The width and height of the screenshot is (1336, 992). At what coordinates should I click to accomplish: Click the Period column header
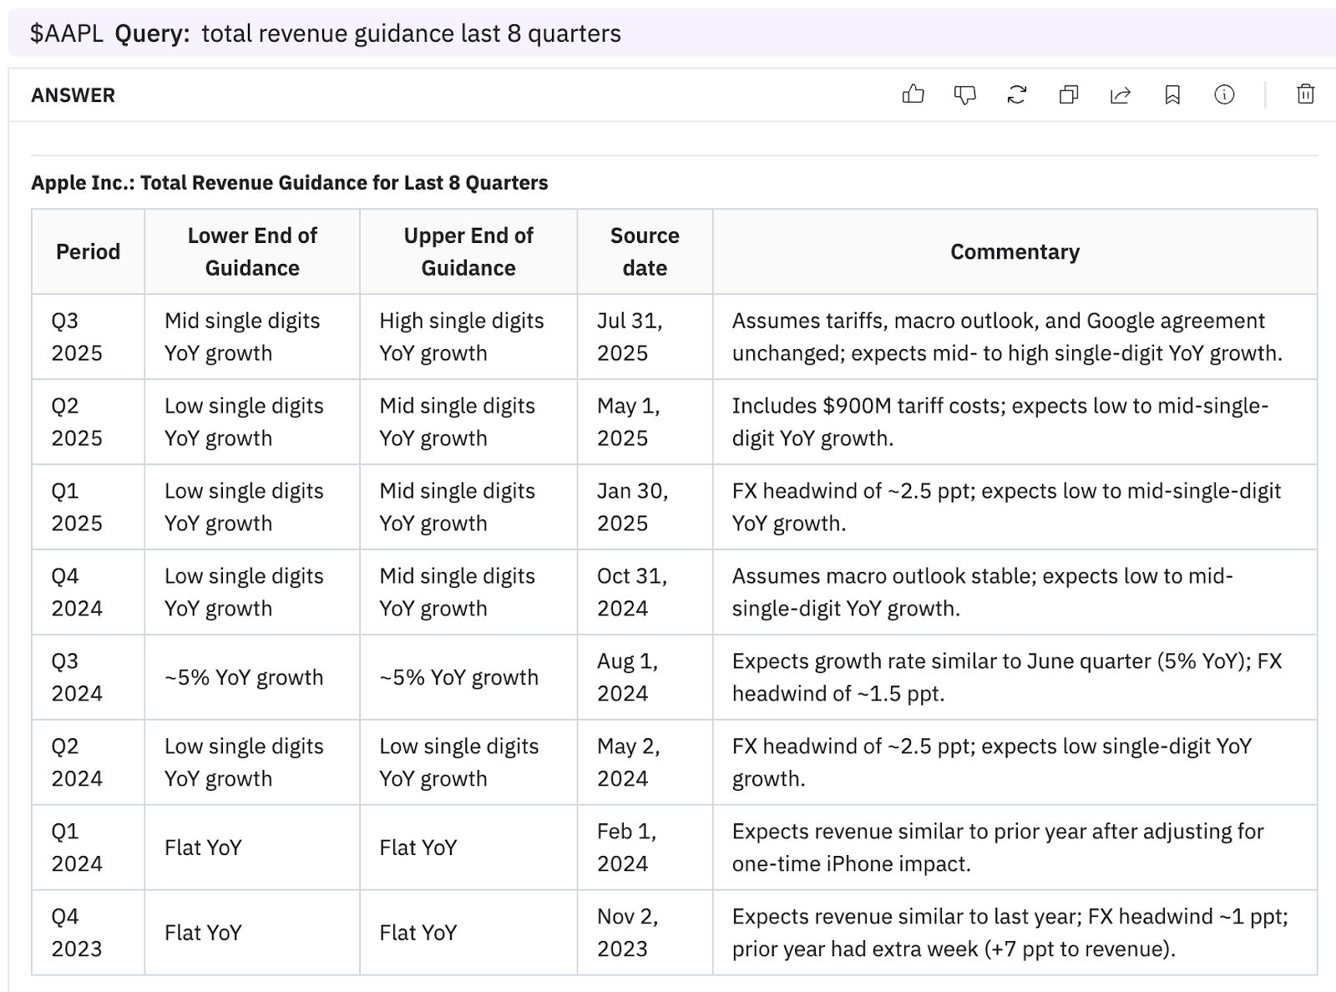pyautogui.click(x=88, y=251)
